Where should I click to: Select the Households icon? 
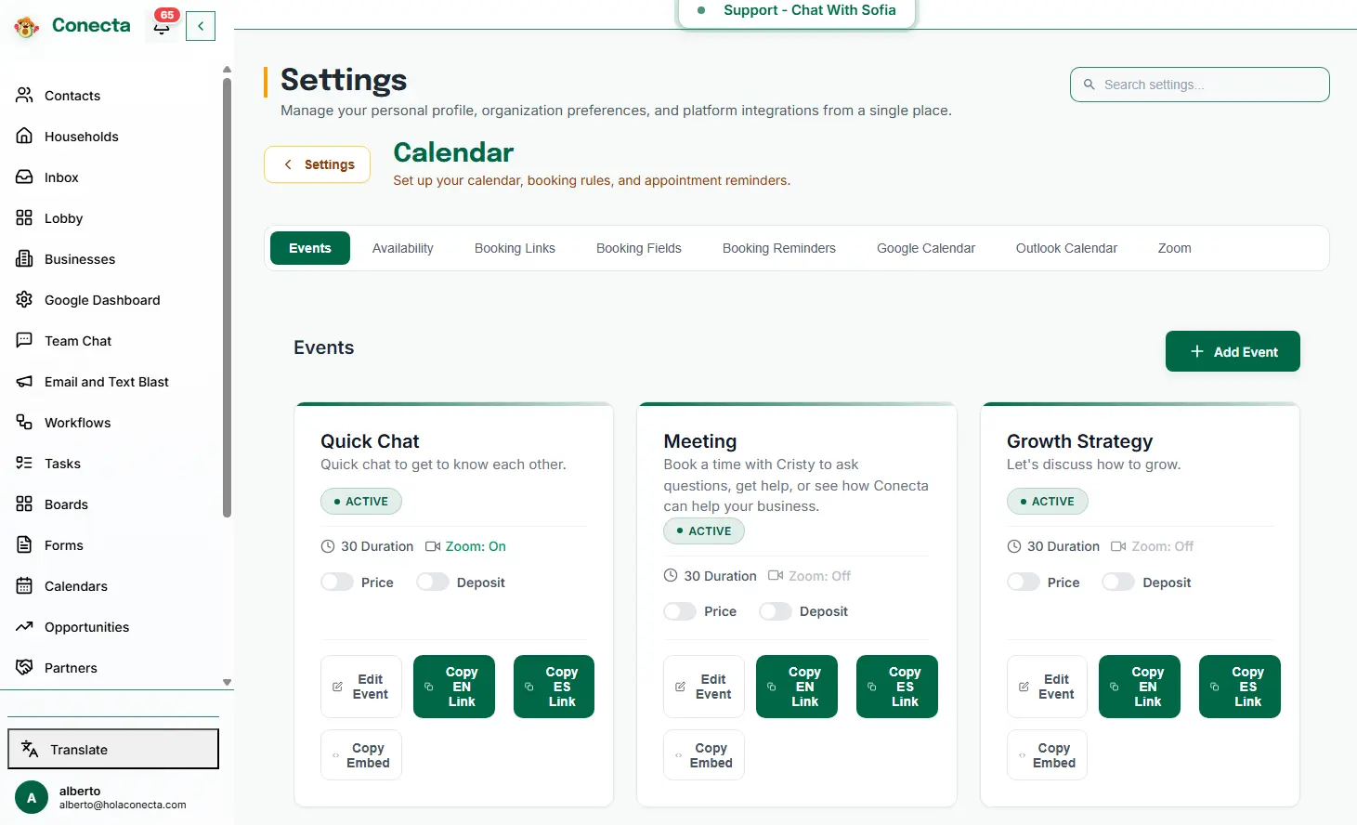[x=81, y=136]
